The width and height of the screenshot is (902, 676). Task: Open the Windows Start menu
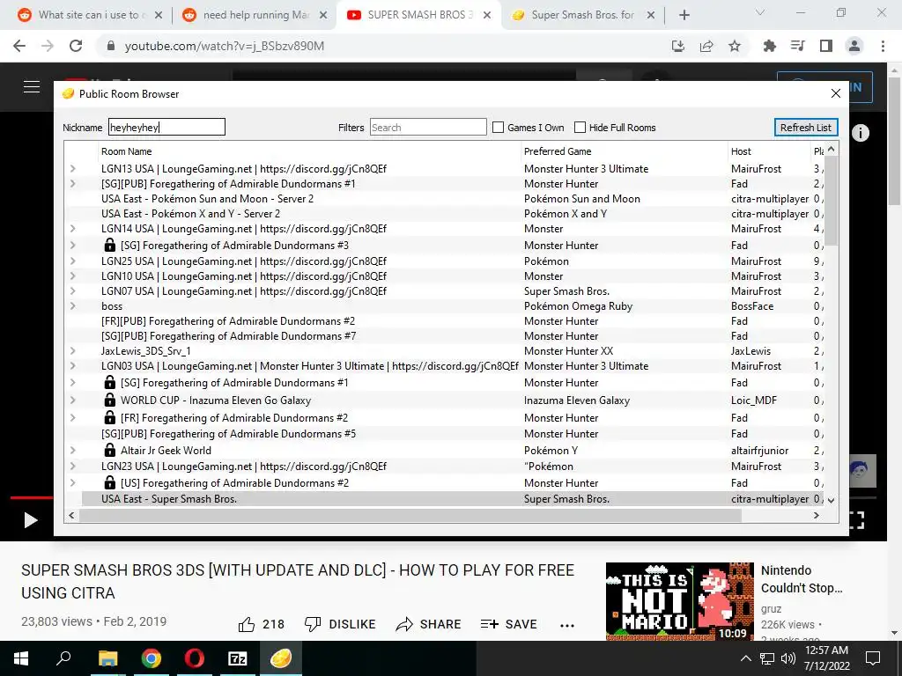click(21, 658)
